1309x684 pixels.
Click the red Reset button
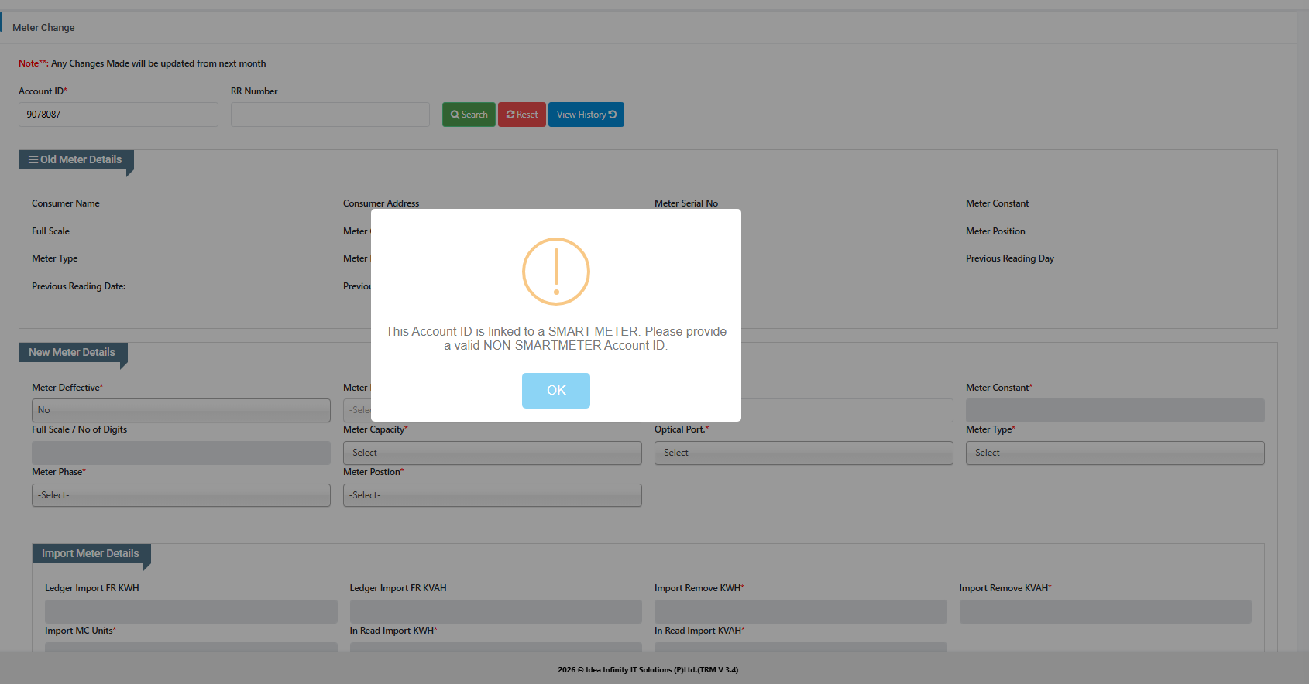(522, 115)
